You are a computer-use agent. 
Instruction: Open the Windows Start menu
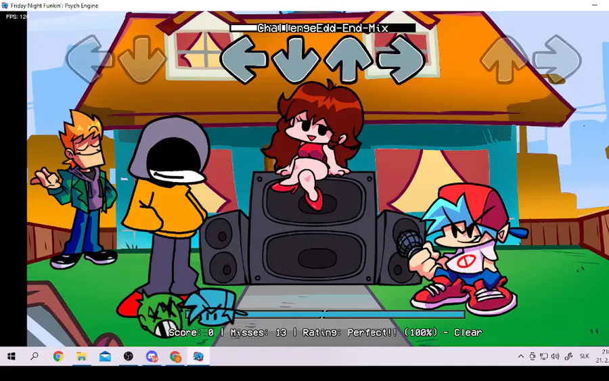(12, 356)
